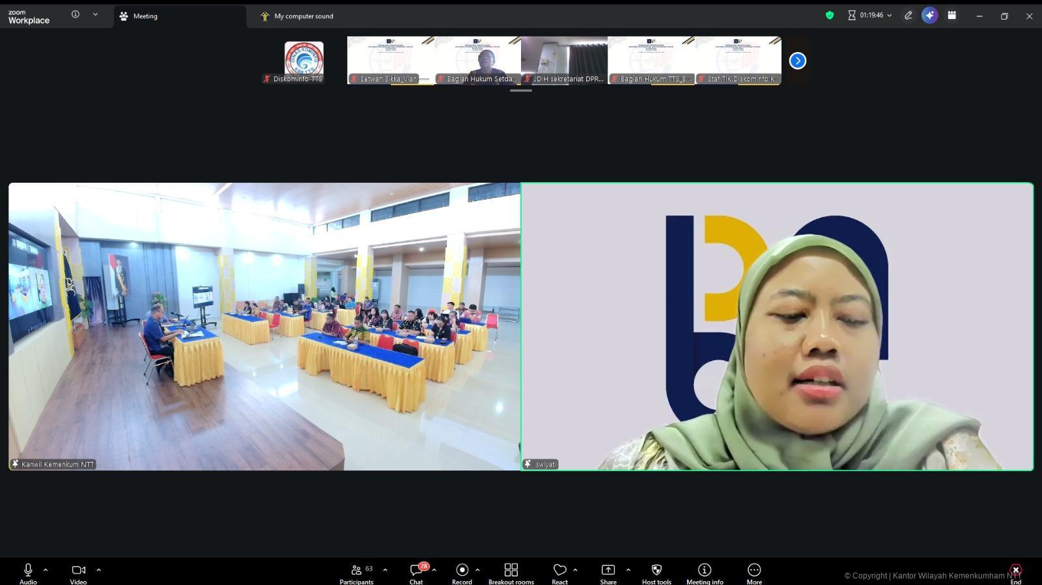The height and width of the screenshot is (585, 1042).
Task: Expand the meeting timer dropdown
Action: pyautogui.click(x=890, y=16)
